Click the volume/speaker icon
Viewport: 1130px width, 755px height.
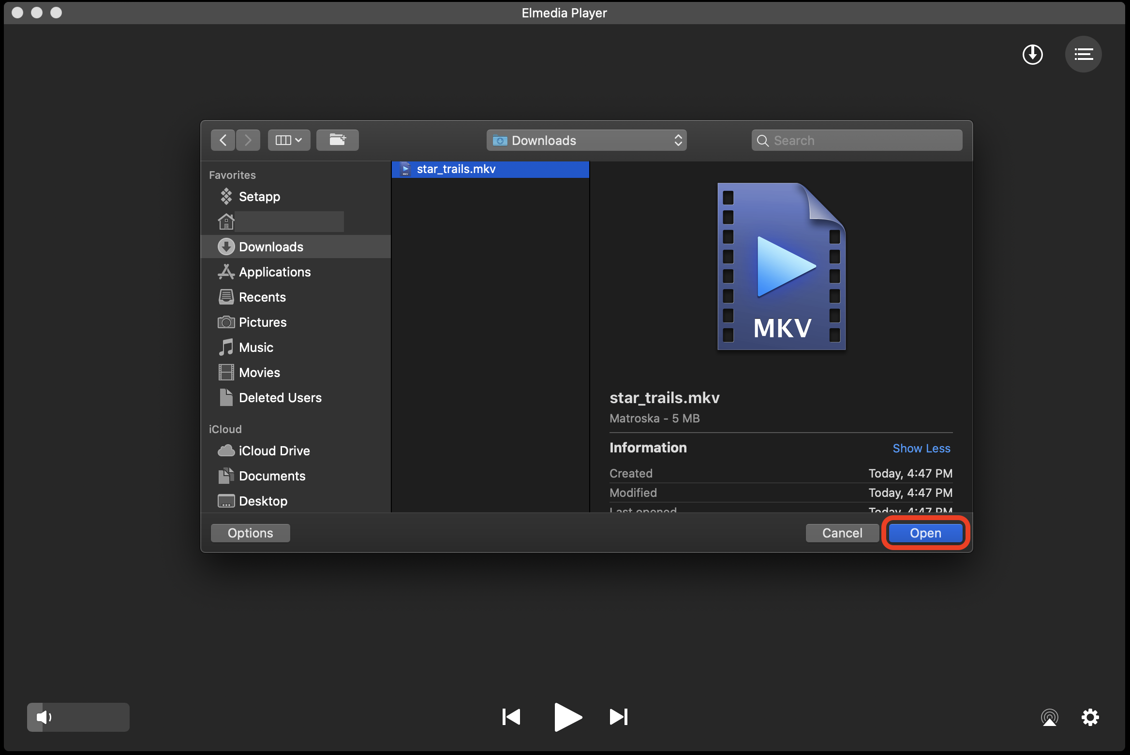[x=42, y=717]
